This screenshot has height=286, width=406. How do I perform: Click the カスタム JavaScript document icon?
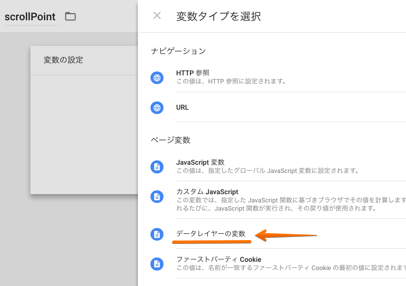(157, 197)
